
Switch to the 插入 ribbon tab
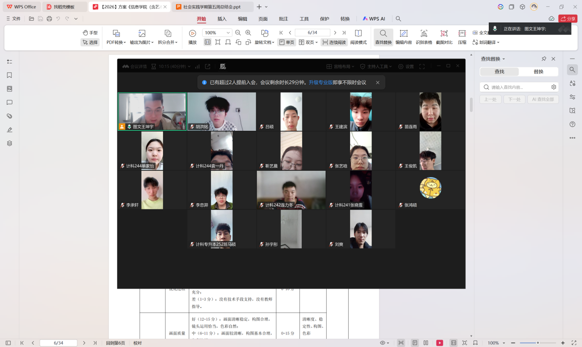(x=222, y=19)
